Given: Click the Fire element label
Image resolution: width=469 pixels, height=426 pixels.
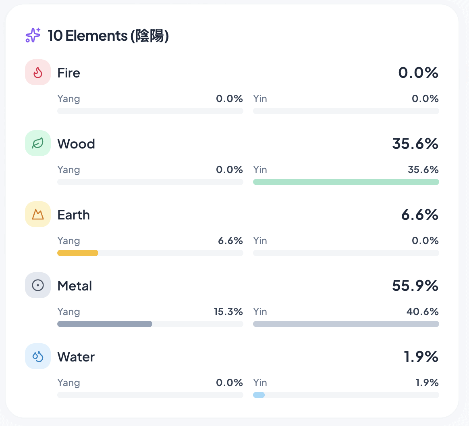Looking at the screenshot, I should (x=68, y=73).
